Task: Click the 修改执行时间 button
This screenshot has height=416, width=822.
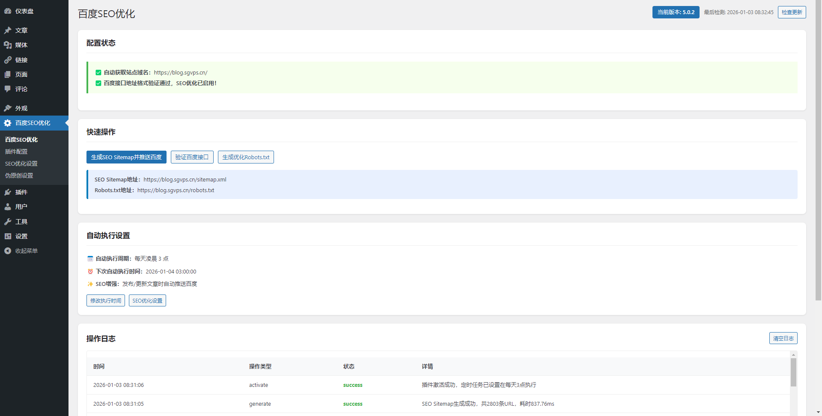Action: (x=106, y=300)
